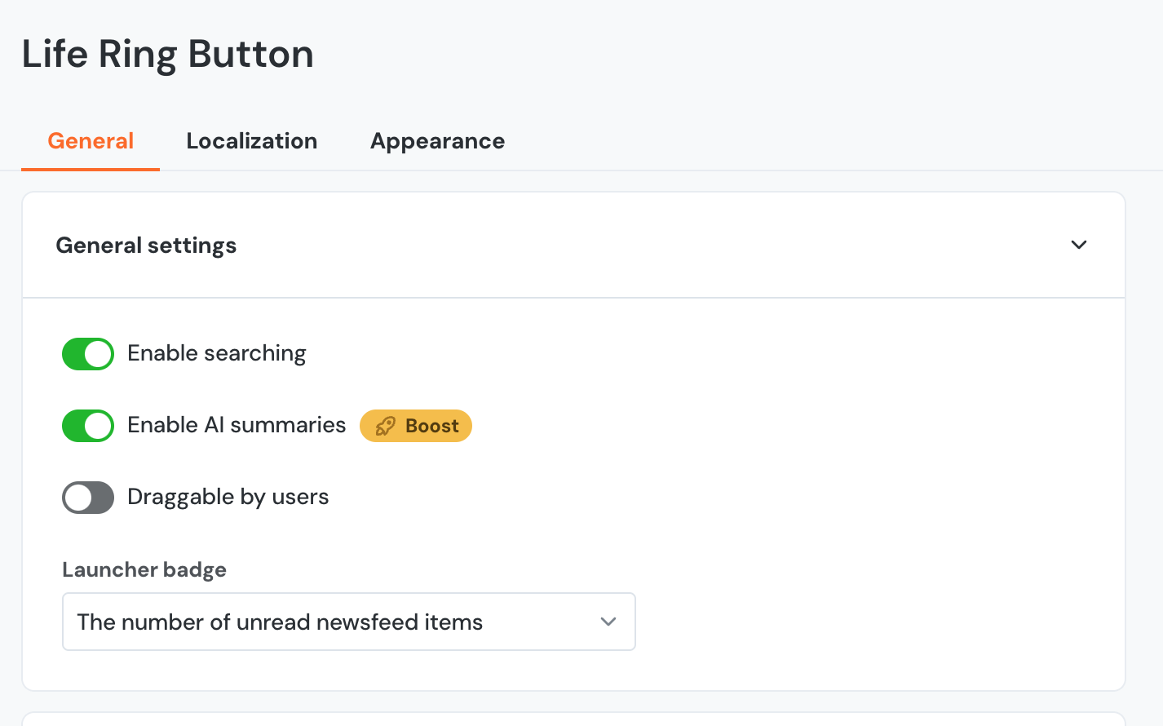Click the gray knob of the Draggable toggle

click(x=78, y=498)
